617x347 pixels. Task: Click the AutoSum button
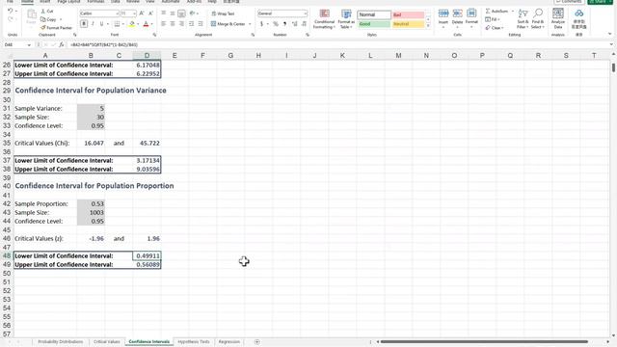point(497,11)
